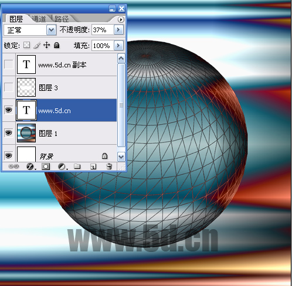Select the 图层 3 layer thumbnail
The height and width of the screenshot is (286, 292).
pyautogui.click(x=26, y=87)
